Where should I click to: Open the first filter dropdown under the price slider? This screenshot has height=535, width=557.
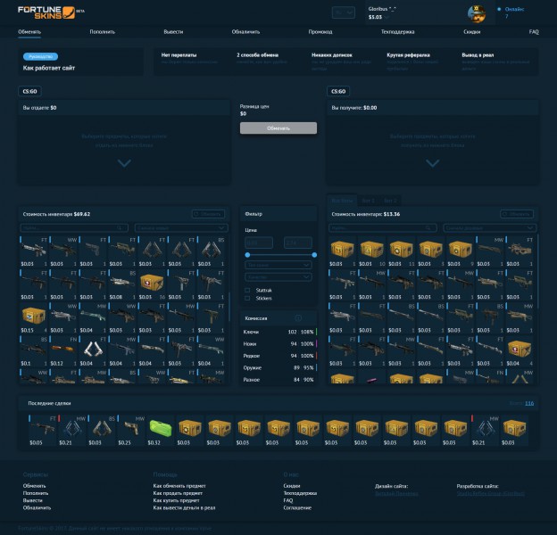[278, 265]
